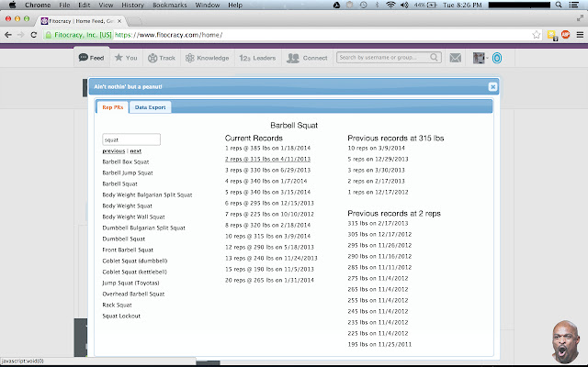Reload the page with refresh icon
588x367 pixels.
pyautogui.click(x=34, y=35)
